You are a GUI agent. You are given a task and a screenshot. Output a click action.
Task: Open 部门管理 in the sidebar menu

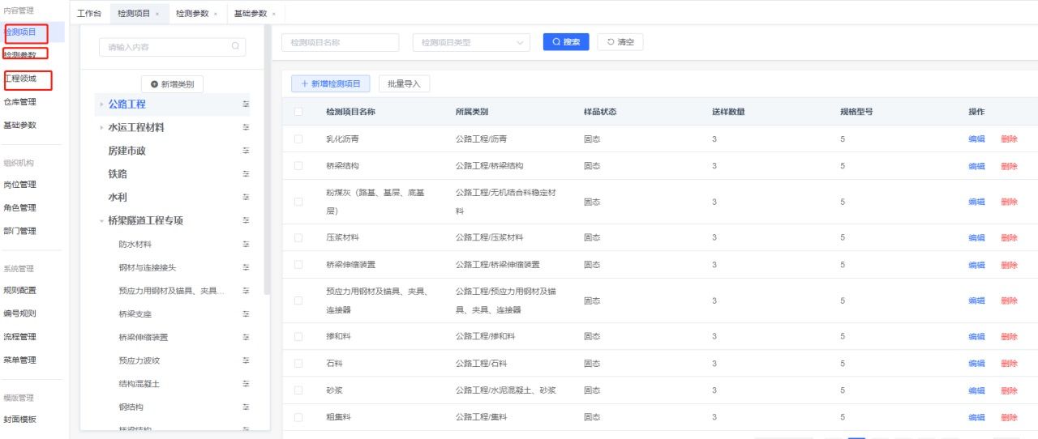click(x=19, y=231)
